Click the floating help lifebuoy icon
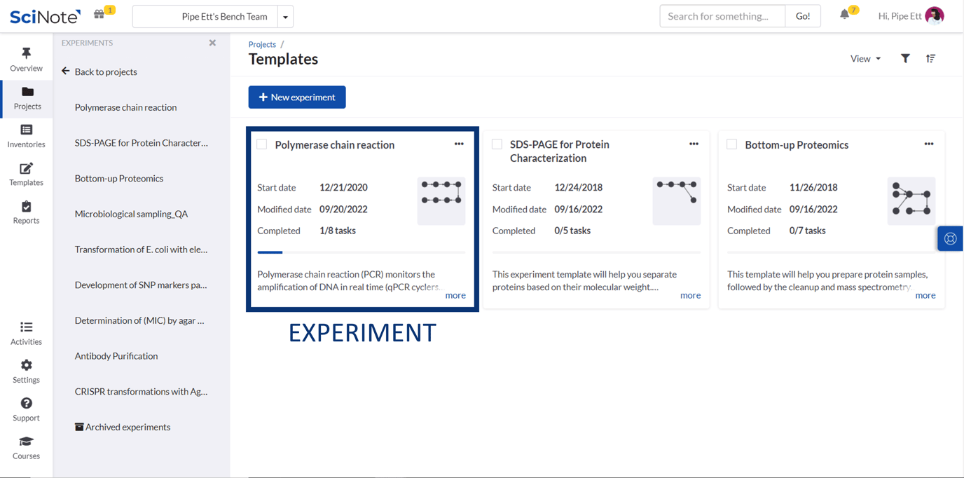Screen dimensions: 964x478 click(950, 239)
